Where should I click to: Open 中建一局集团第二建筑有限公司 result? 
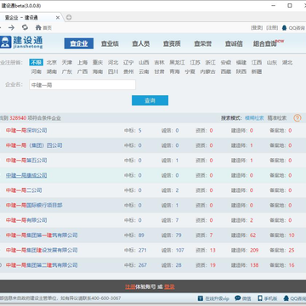tap(42, 265)
